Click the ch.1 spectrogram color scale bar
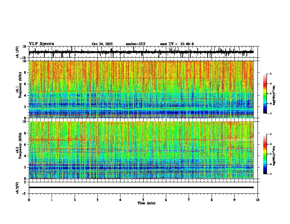Screen dimensions: 290x224 [x=265, y=94]
